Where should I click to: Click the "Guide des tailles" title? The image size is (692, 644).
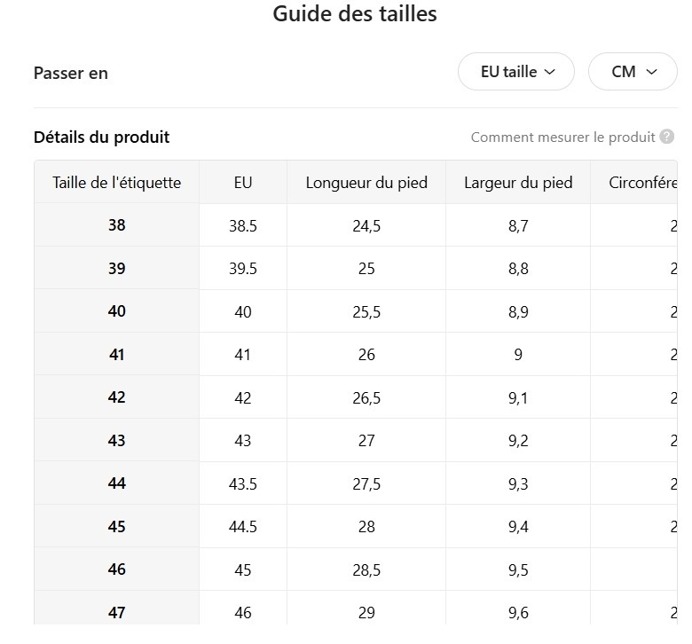355,14
